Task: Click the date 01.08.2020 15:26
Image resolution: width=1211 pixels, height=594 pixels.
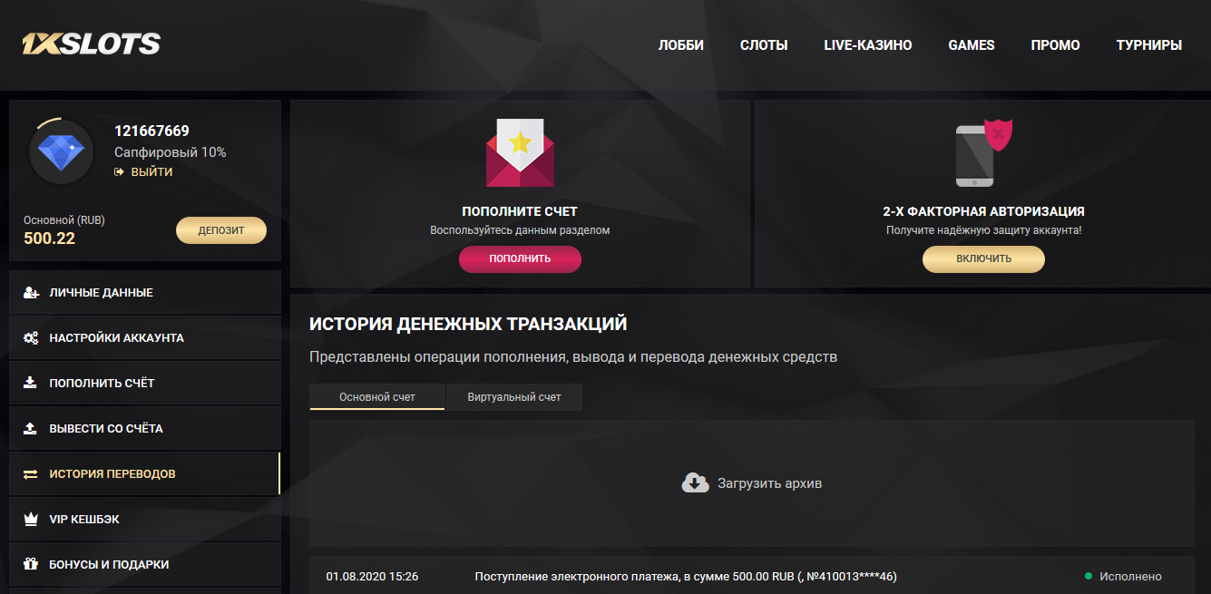Action: 372,577
